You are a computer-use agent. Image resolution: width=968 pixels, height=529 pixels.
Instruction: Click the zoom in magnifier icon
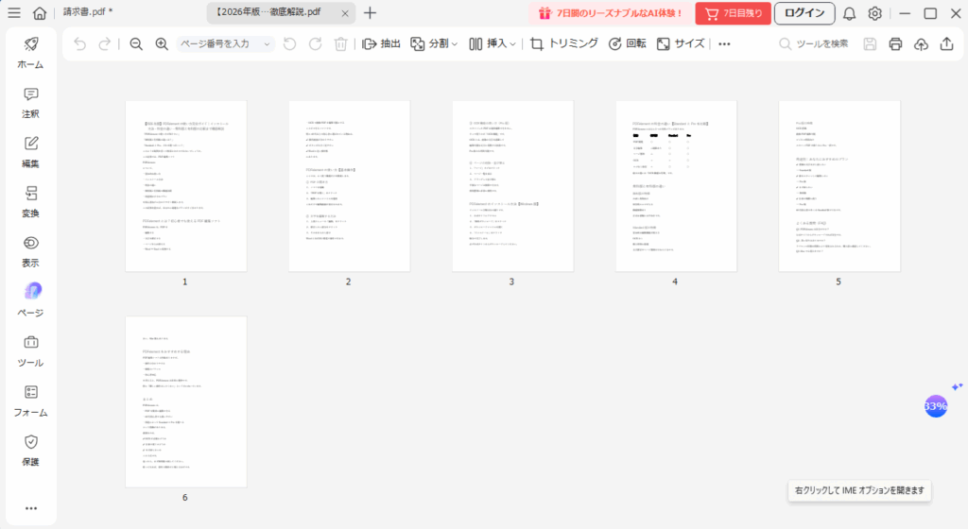click(162, 44)
